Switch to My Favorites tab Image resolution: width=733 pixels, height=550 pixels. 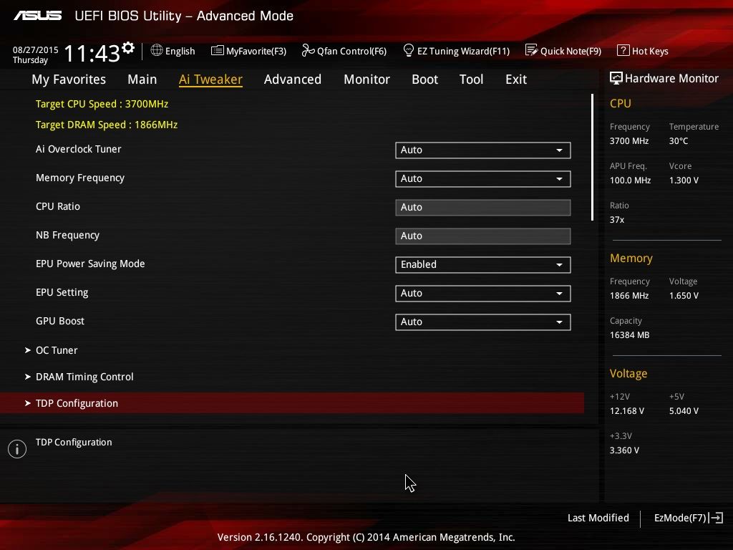tap(69, 79)
